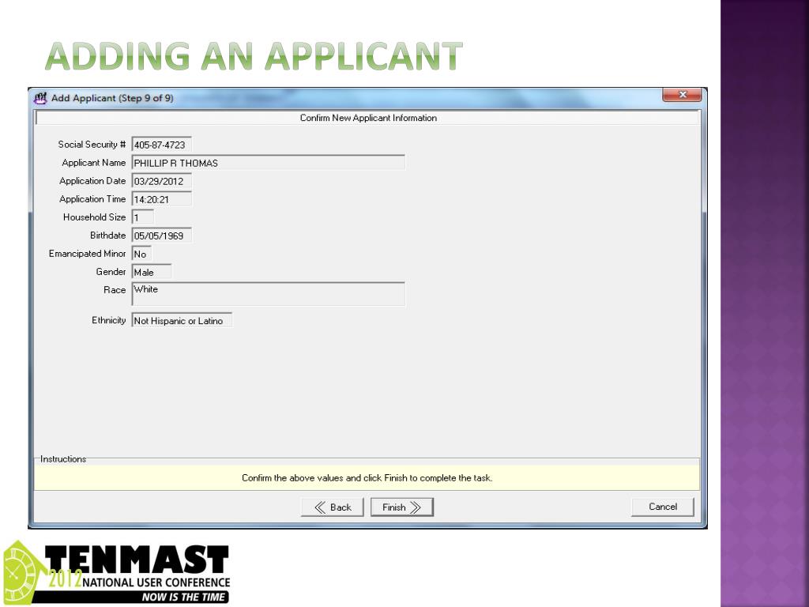Screen dimensions: 809x607
Task: Select the Household Size field
Action: click(142, 217)
